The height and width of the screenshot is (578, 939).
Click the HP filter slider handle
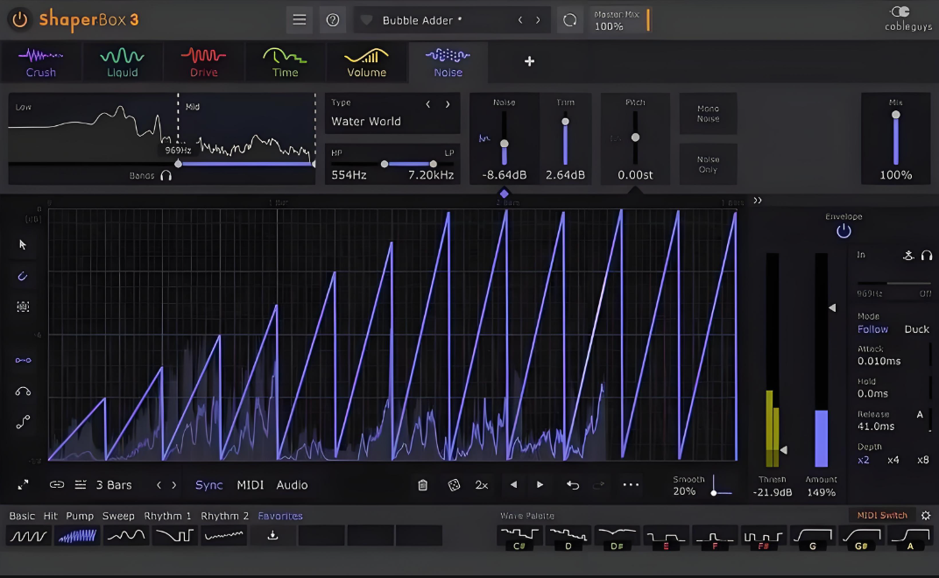pyautogui.click(x=385, y=164)
